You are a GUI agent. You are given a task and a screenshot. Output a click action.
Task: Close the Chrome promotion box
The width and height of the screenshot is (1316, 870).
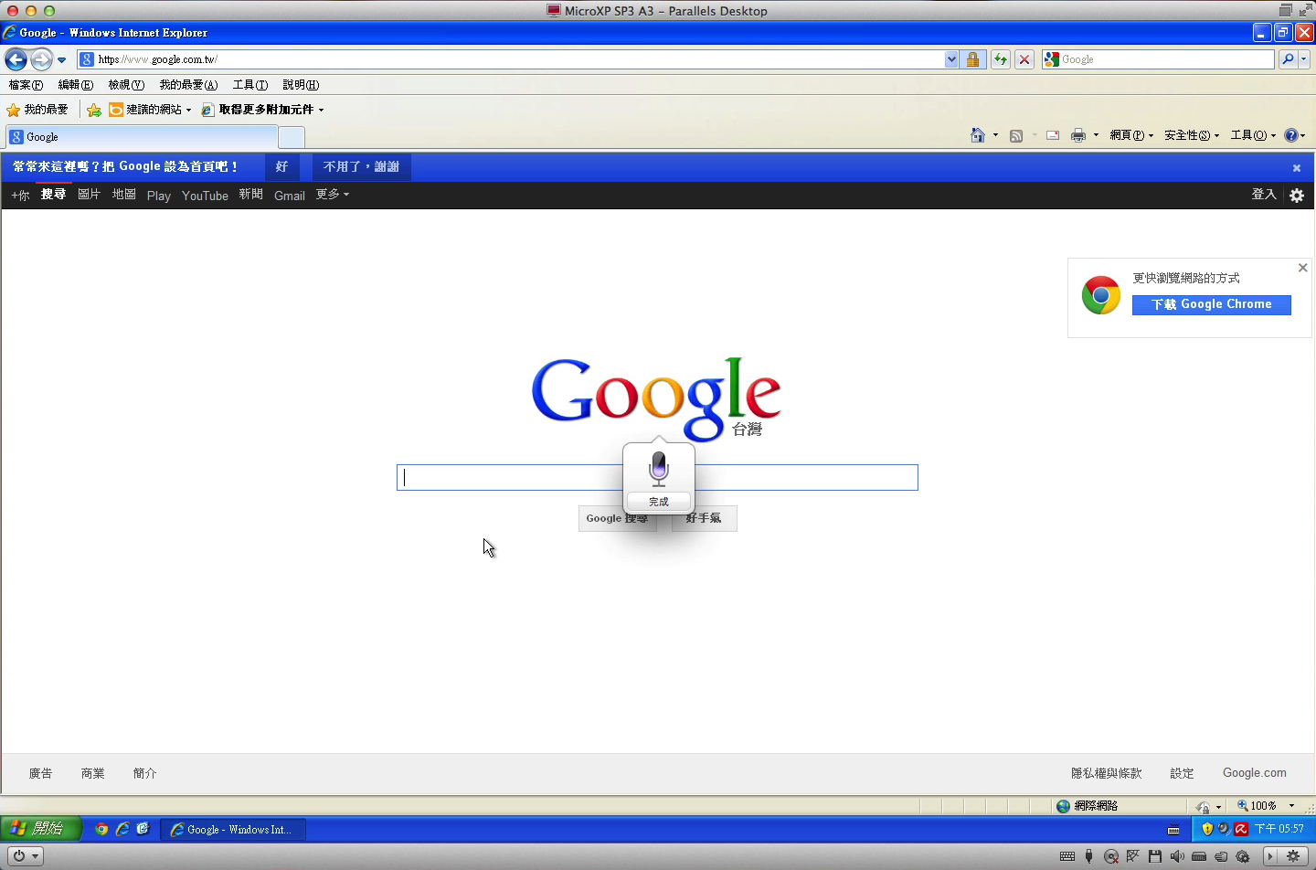[1303, 268]
